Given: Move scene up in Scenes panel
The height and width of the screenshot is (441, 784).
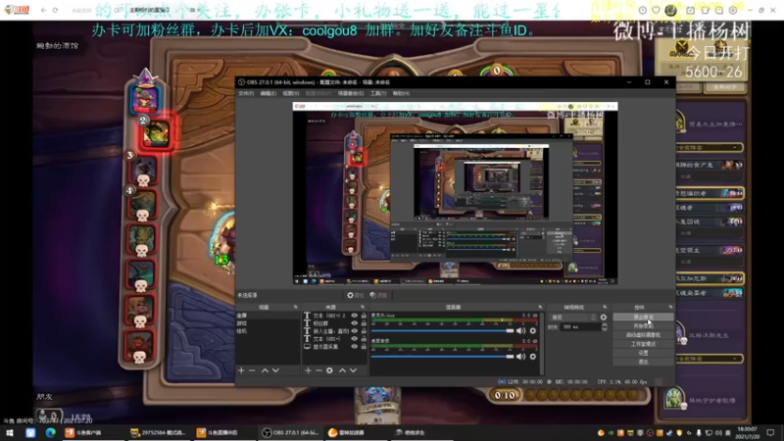Looking at the screenshot, I should pyautogui.click(x=265, y=370).
